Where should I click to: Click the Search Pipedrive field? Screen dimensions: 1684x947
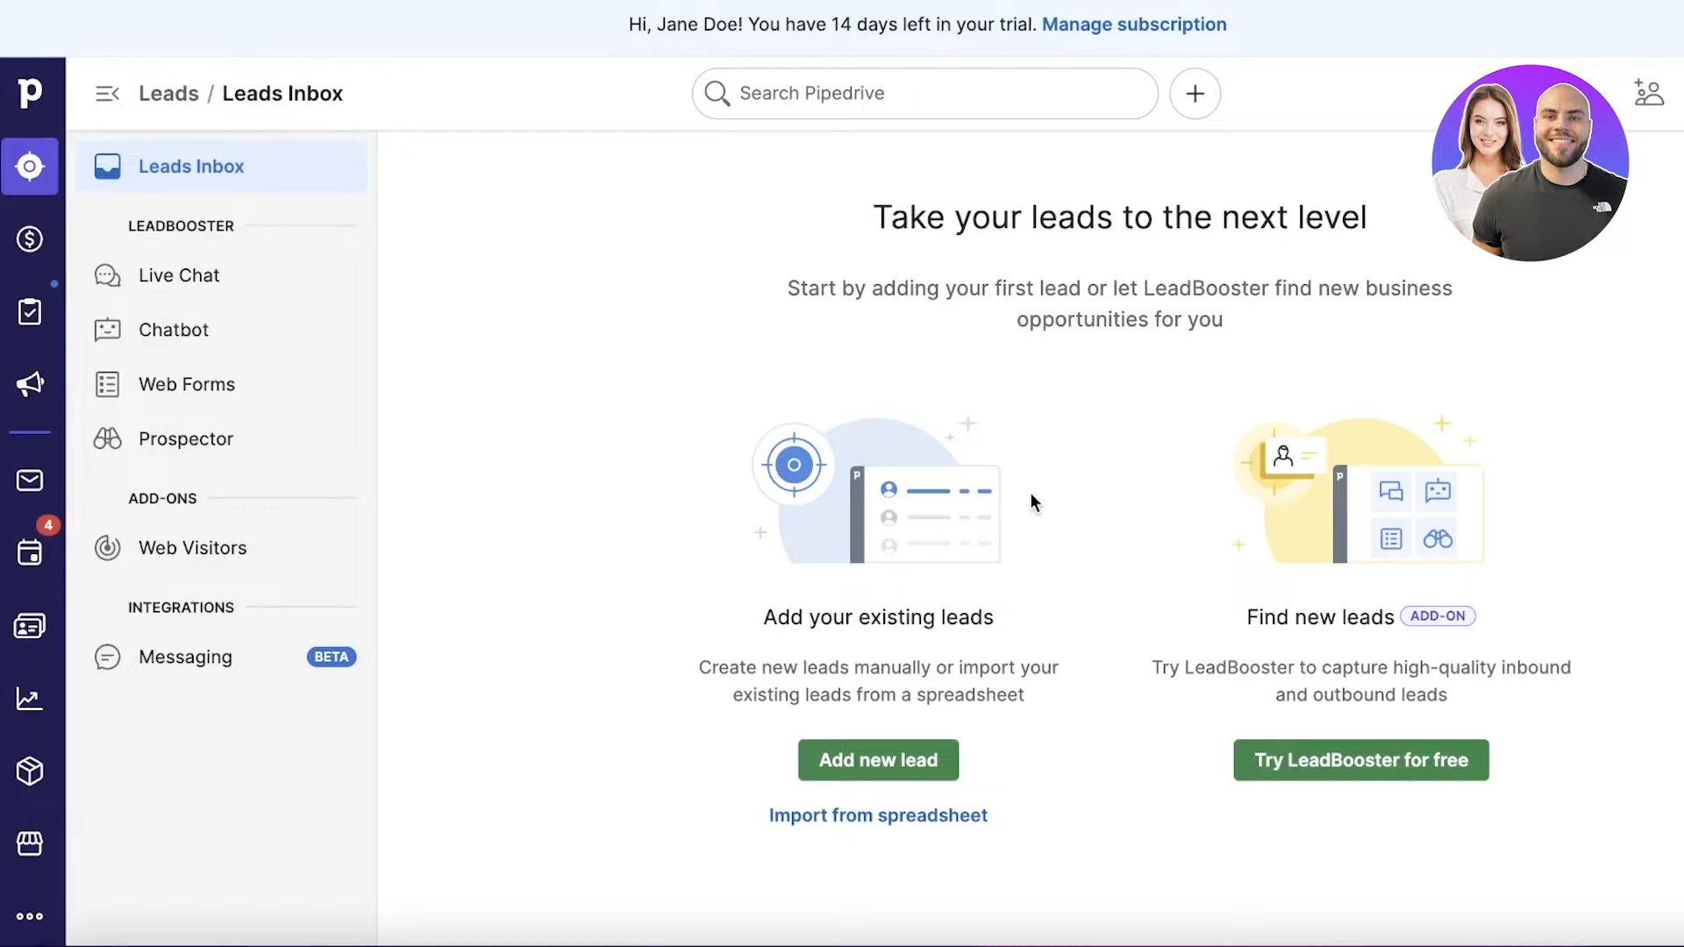(924, 94)
